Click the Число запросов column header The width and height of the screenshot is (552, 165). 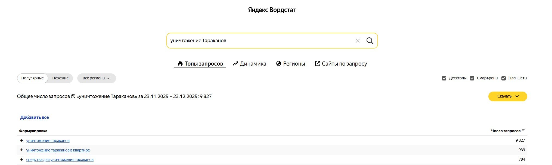506,131
